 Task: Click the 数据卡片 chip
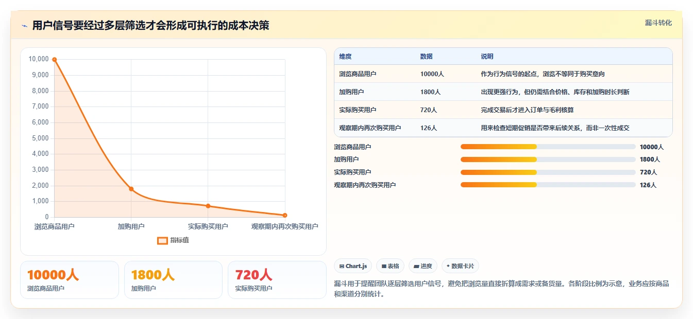461,266
